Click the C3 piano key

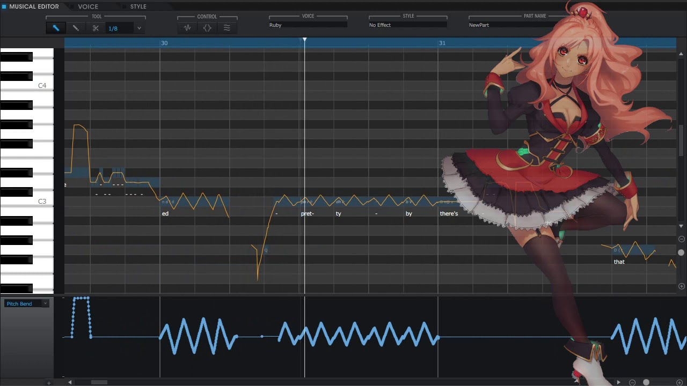(x=27, y=202)
